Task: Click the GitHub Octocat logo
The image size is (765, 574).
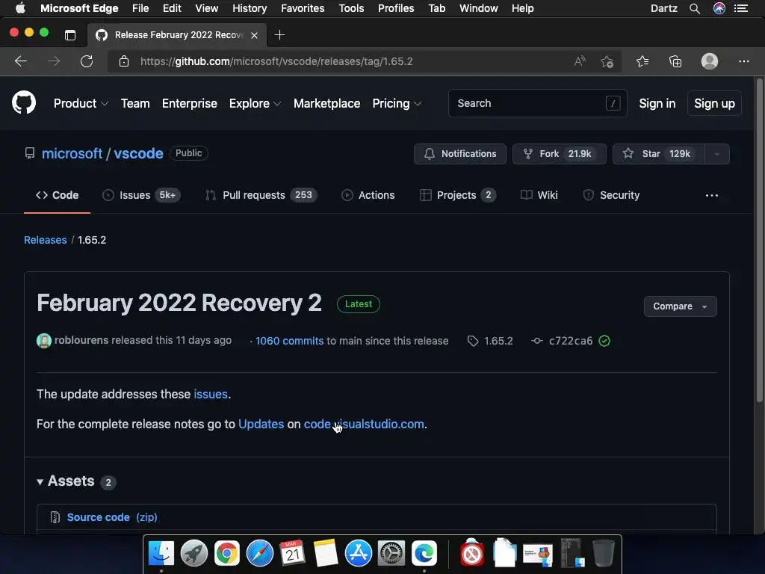Action: pyautogui.click(x=24, y=102)
